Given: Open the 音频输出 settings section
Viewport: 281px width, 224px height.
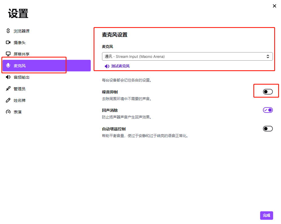Looking at the screenshot, I should coord(22,77).
